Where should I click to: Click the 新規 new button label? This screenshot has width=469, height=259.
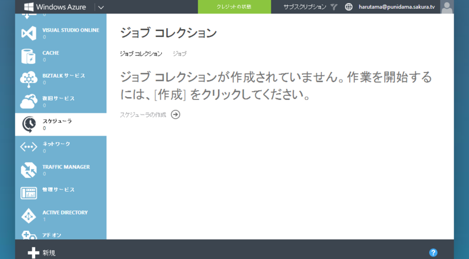(49, 253)
